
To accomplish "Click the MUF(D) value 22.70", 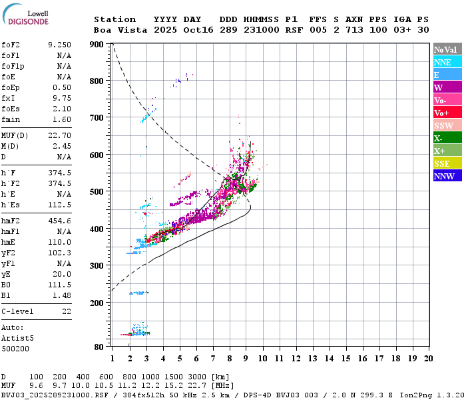I will [x=59, y=135].
